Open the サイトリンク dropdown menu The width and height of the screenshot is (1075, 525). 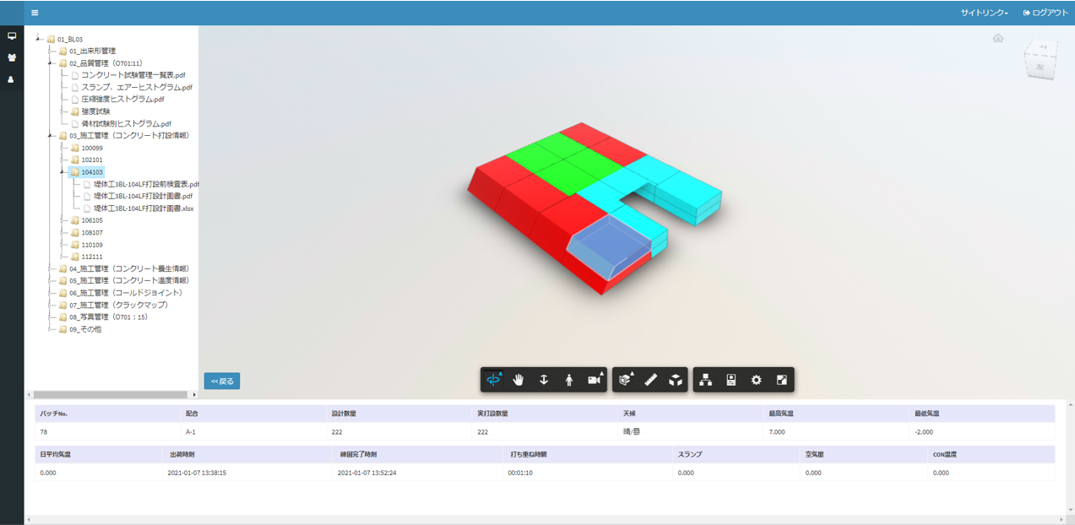pos(984,13)
